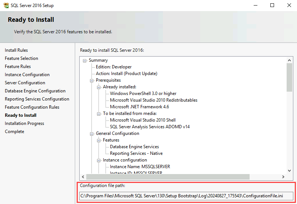297x204 pixels.
Task: Click the horizontal scrollbar left arrow
Action: click(x=83, y=177)
